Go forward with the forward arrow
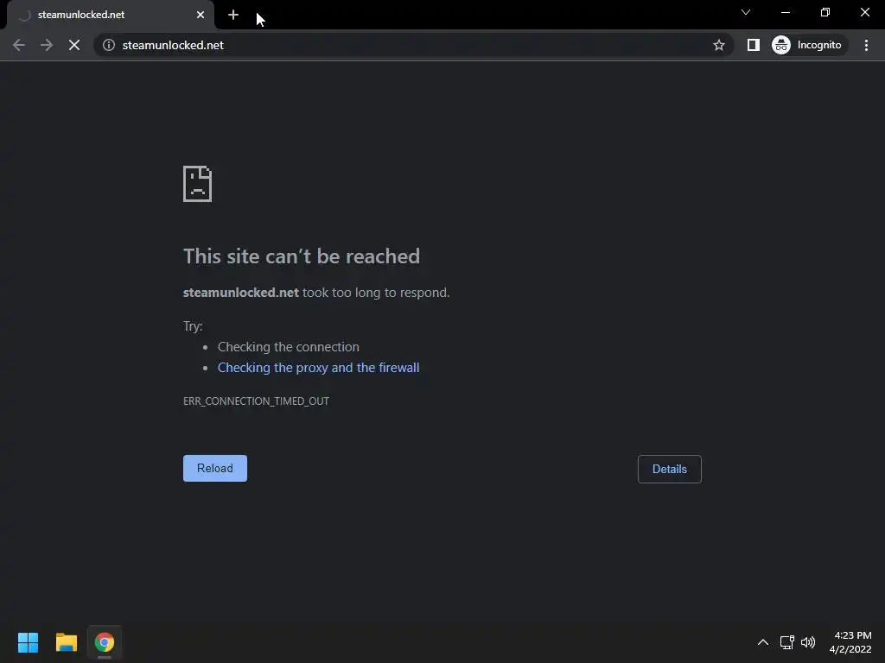Viewport: 885px width, 663px height. click(47, 45)
